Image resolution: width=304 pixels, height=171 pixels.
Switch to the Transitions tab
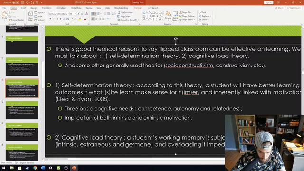[47, 8]
